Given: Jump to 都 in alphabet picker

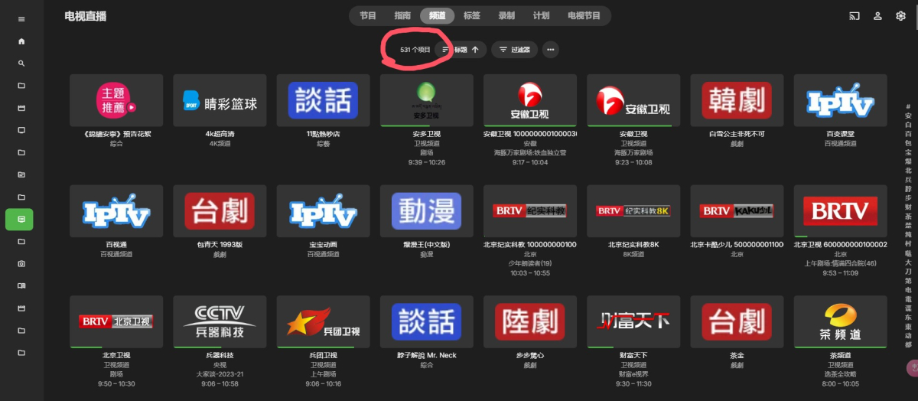Looking at the screenshot, I should click(908, 344).
